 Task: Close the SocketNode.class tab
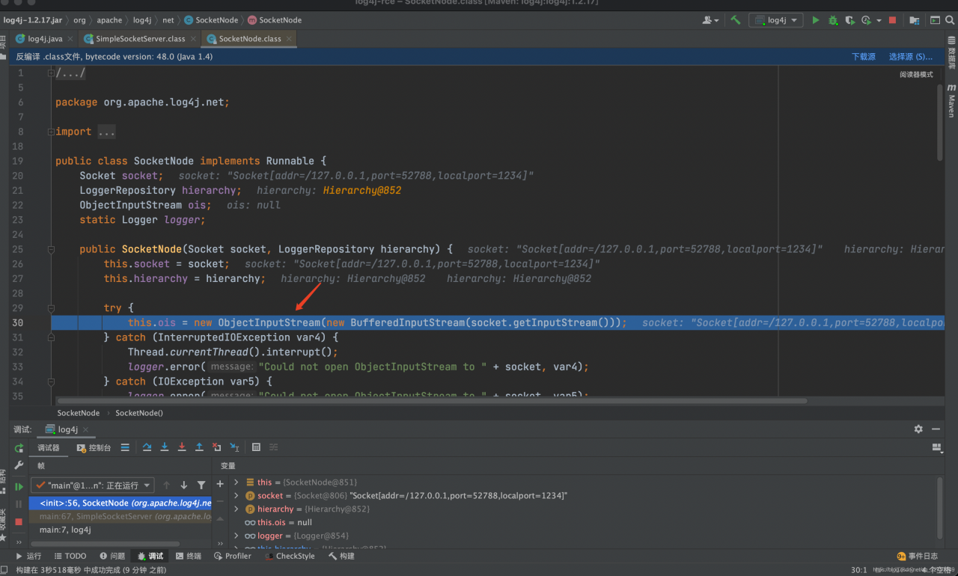point(290,38)
